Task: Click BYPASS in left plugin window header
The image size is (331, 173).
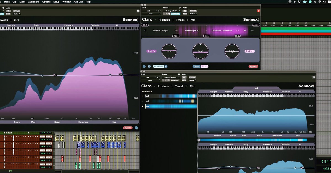Action: [17, 11]
